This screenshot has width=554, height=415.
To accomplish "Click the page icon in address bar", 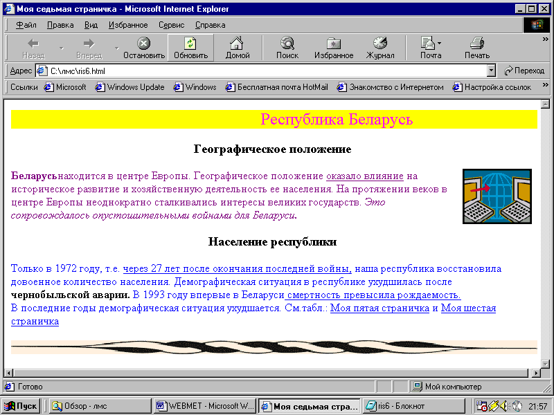I will (x=42, y=71).
